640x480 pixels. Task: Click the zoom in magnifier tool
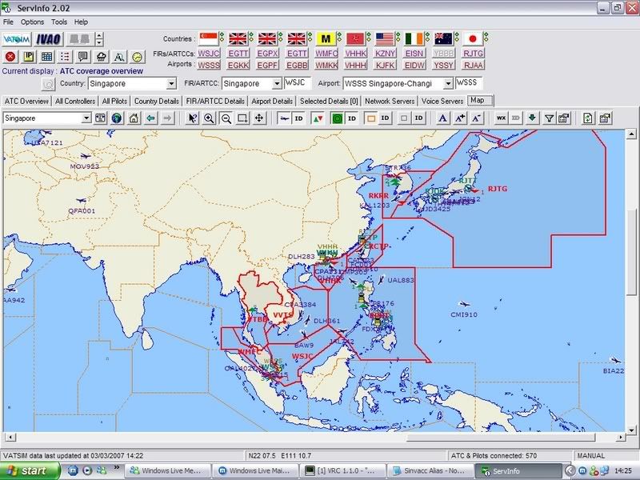pos(210,118)
